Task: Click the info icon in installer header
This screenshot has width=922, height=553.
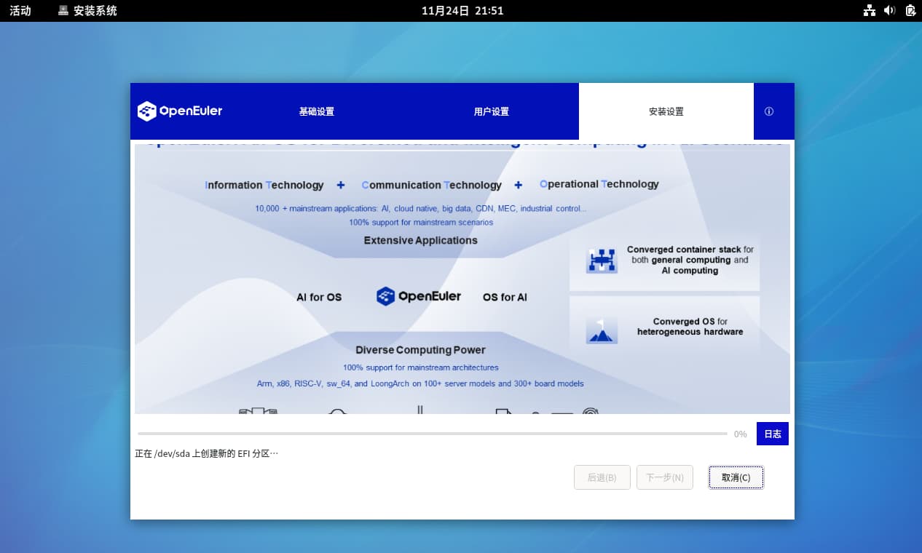Action: pos(768,111)
